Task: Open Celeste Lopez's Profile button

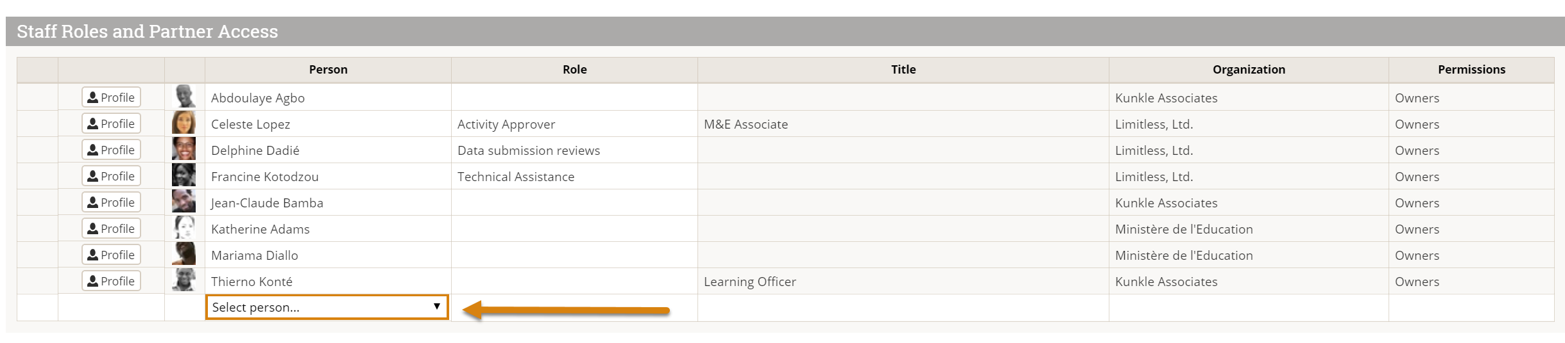Action: 111,124
